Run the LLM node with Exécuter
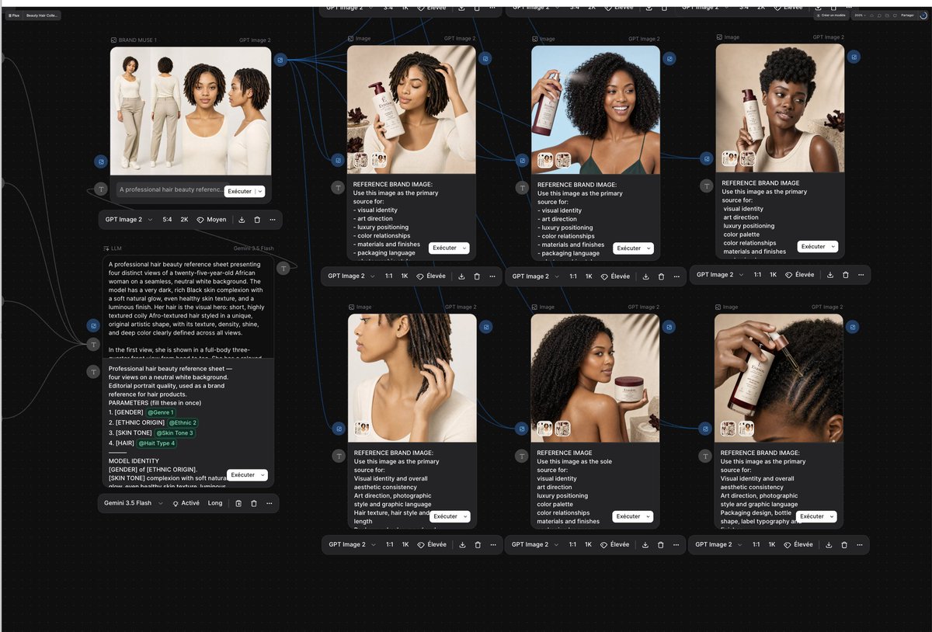 point(242,475)
